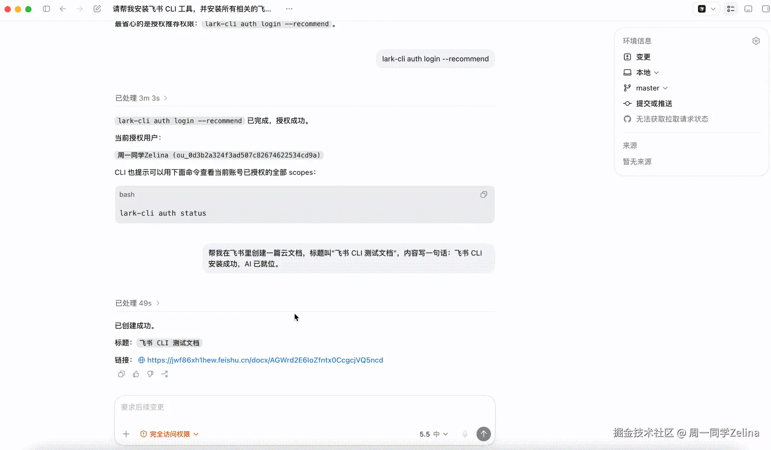The height and width of the screenshot is (450, 771).
Task: Toggle the bottom panel layout icon
Action: [x=749, y=9]
